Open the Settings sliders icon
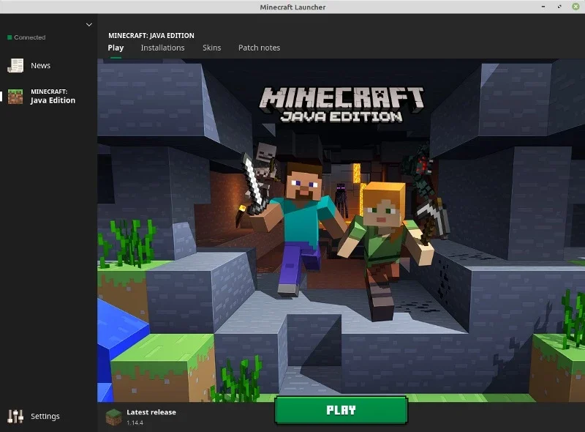This screenshot has width=585, height=432. (x=15, y=416)
